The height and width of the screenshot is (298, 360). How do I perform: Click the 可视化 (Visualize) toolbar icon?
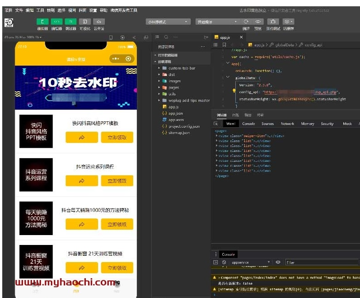[x=85, y=21]
